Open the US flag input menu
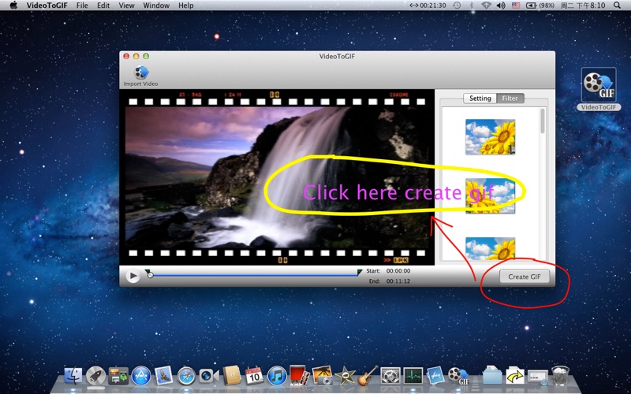631x394 pixels. click(x=516, y=6)
